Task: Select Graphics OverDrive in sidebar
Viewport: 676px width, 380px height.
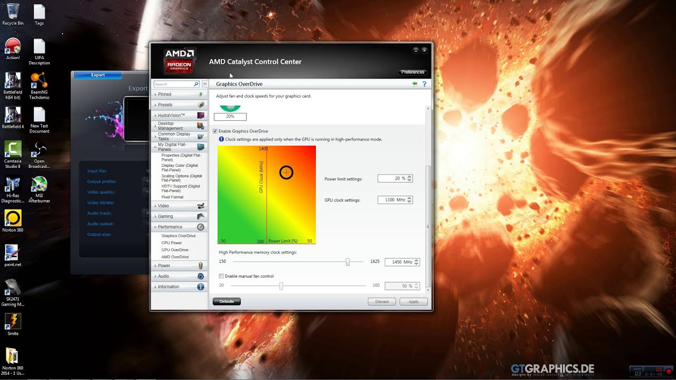Action: 179,236
